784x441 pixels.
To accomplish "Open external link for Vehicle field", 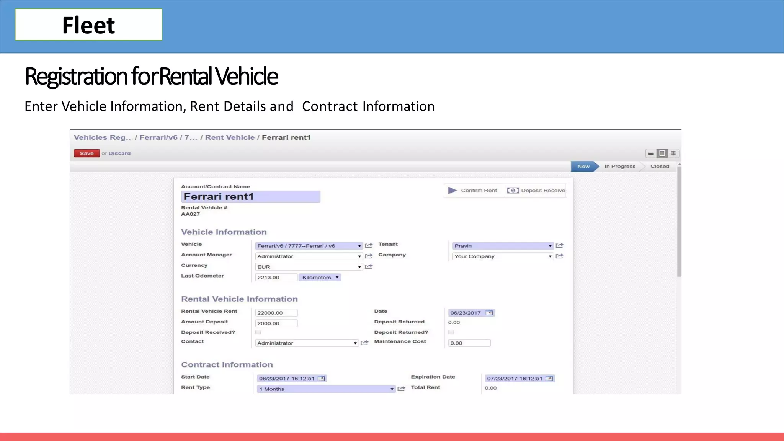I will 369,246.
